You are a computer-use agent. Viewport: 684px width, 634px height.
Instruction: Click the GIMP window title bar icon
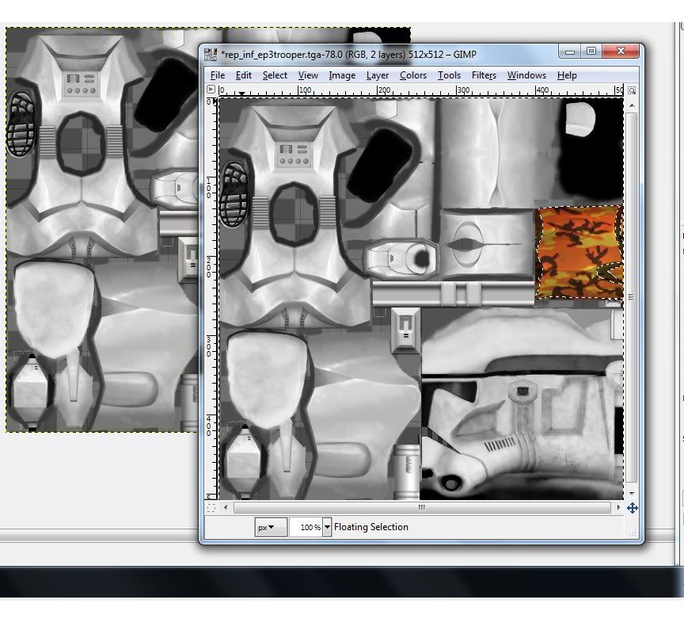click(211, 55)
